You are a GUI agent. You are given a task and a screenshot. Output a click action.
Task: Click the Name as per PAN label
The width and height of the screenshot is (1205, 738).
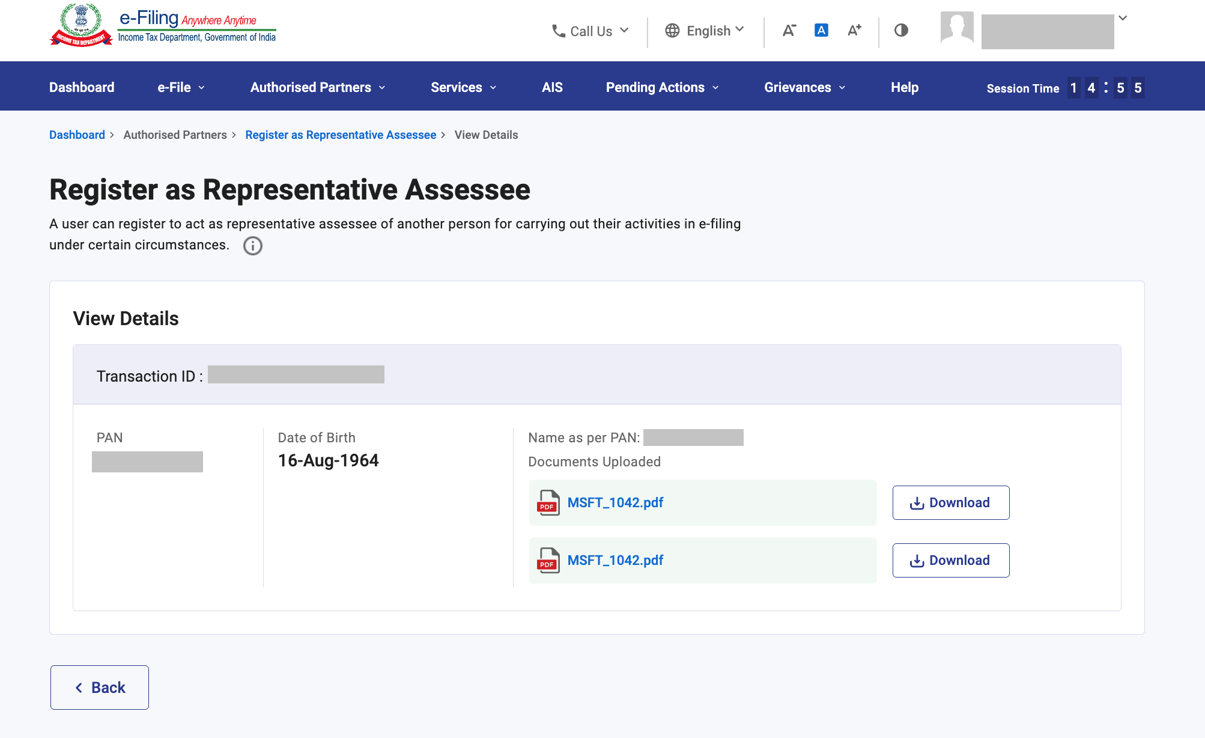pyautogui.click(x=584, y=438)
